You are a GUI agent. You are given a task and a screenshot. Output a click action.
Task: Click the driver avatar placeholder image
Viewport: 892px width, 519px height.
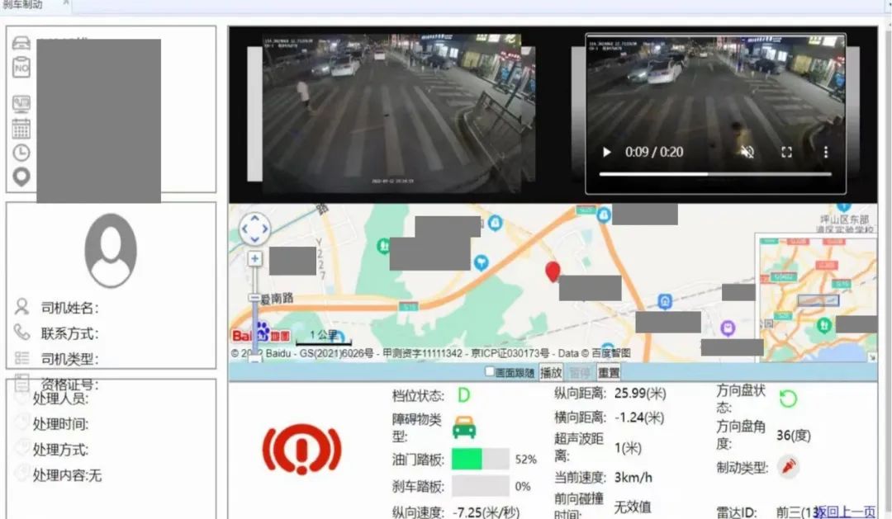point(111,251)
